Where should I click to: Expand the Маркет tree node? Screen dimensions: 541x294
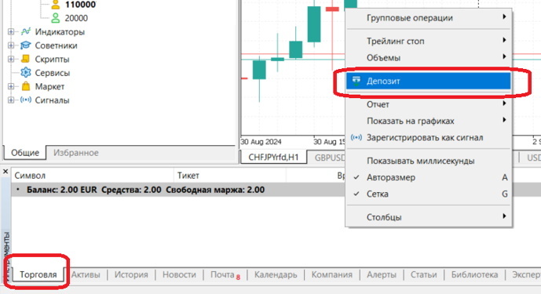11,86
